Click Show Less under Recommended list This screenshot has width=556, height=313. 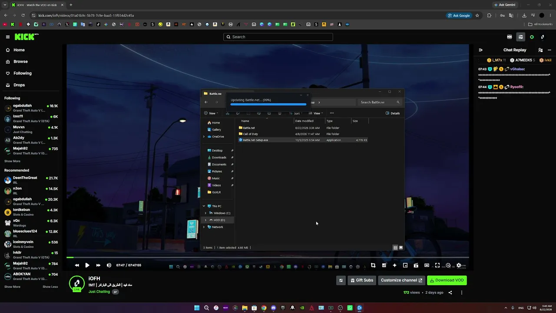click(50, 287)
